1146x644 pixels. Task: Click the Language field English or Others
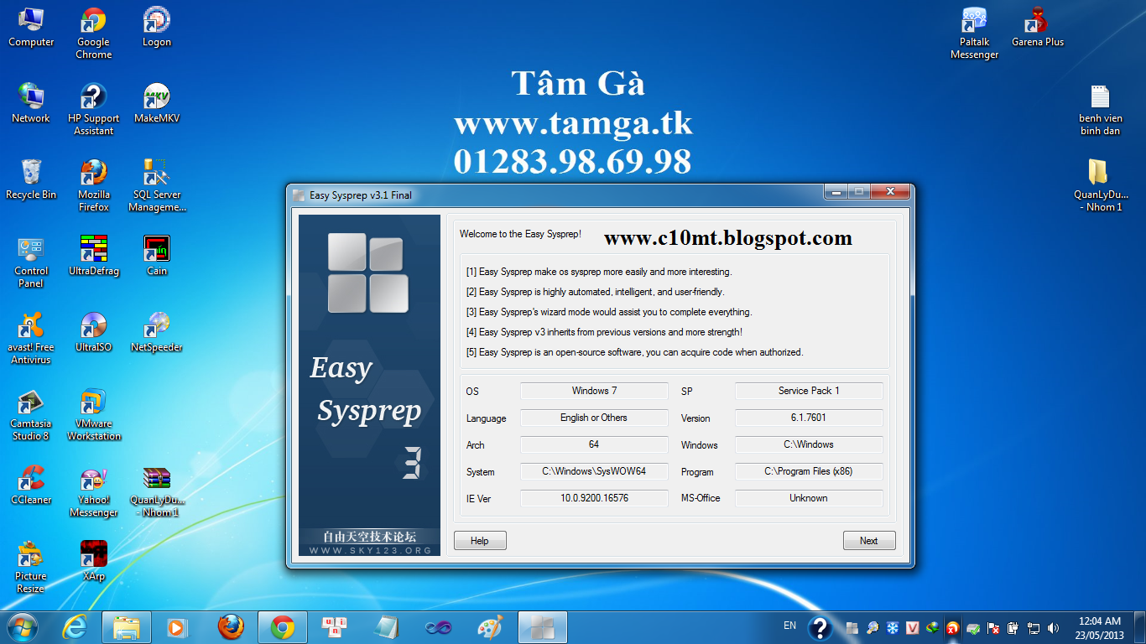[x=594, y=418]
